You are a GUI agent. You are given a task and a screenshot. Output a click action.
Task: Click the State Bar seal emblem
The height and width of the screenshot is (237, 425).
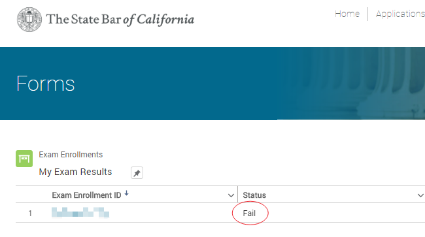tap(29, 20)
